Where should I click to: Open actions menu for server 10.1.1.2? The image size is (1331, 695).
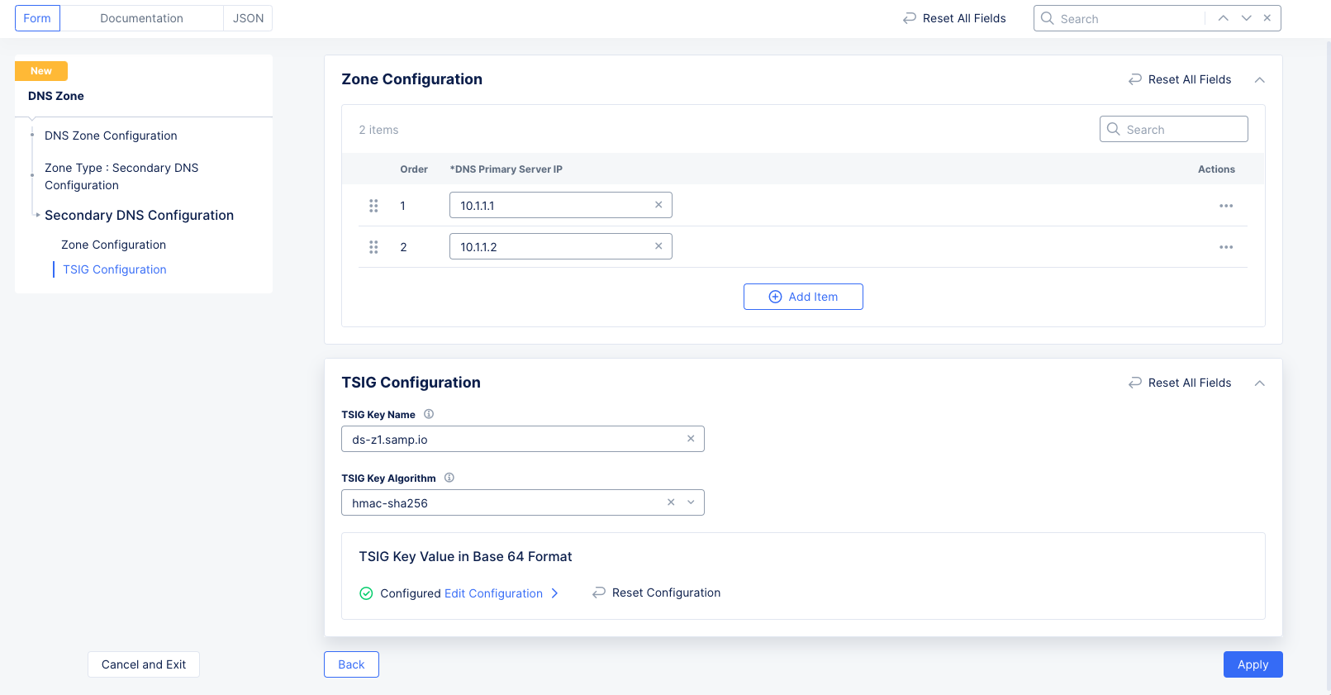(1225, 247)
